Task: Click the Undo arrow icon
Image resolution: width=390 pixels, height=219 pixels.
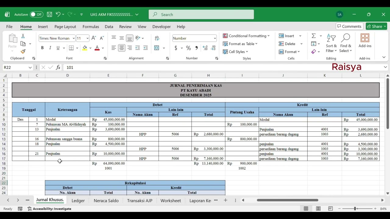Action: (58, 14)
